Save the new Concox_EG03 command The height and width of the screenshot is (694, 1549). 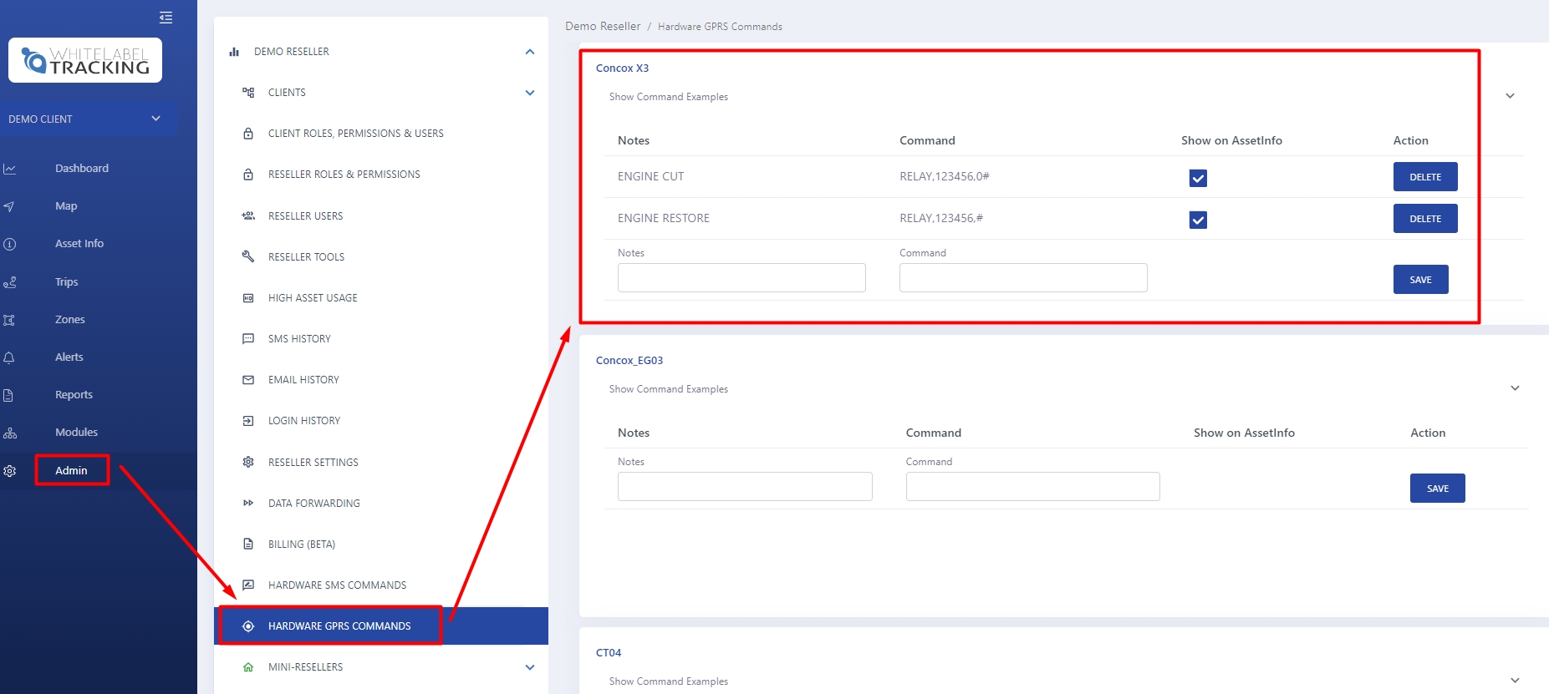[x=1438, y=489]
